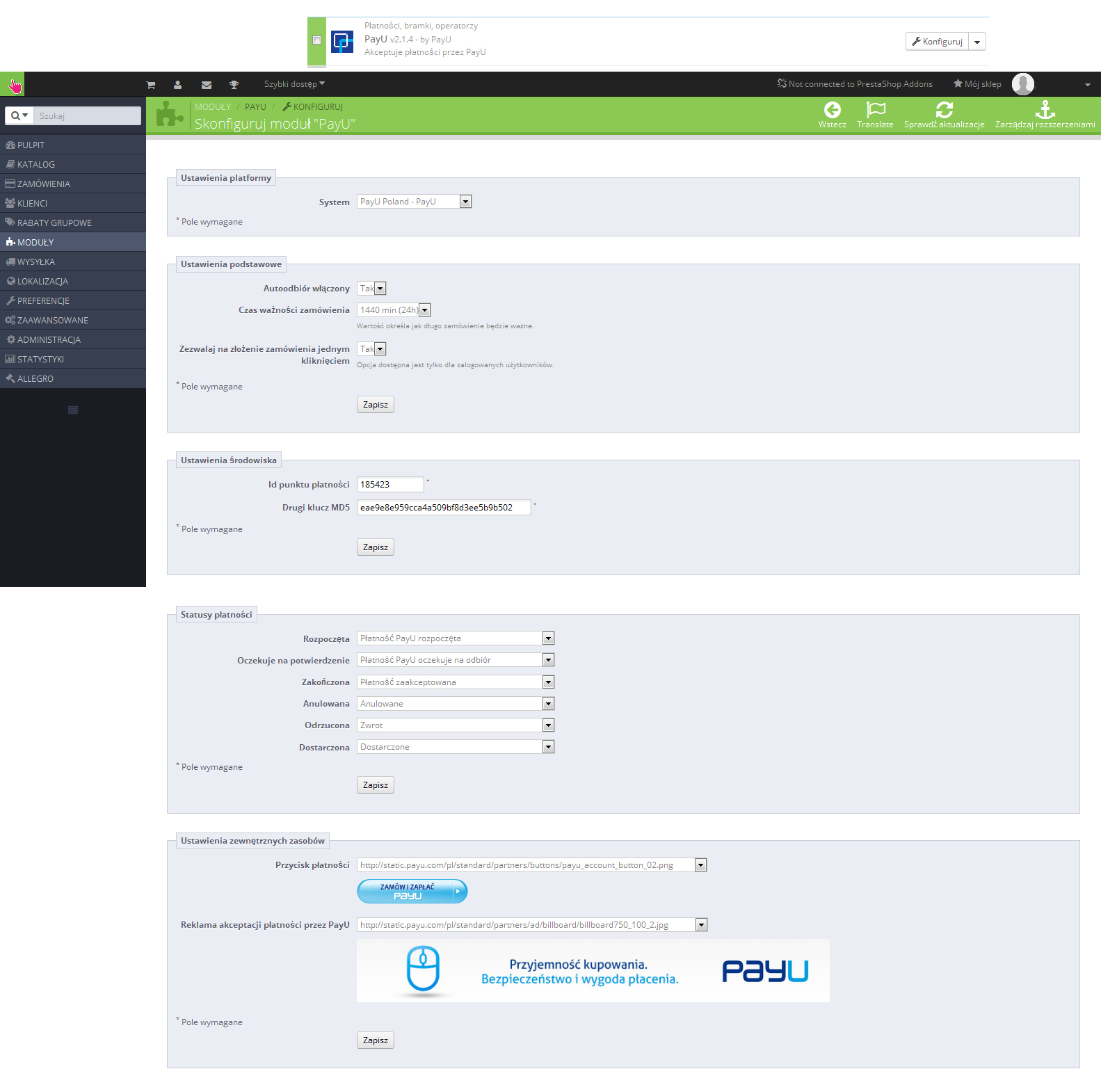Click the sidebar collapse menu icon
The height and width of the screenshot is (1078, 1101).
coord(73,410)
